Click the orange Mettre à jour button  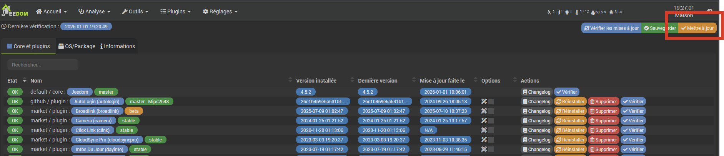(697, 28)
